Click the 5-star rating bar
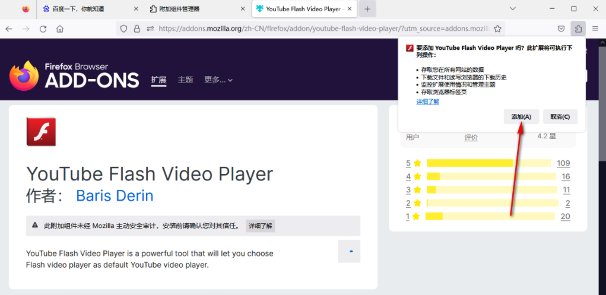 click(489, 163)
